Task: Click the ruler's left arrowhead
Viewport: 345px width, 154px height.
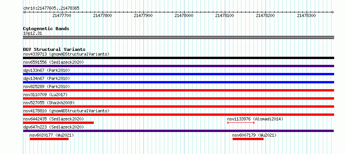Action: [x=24, y=12]
